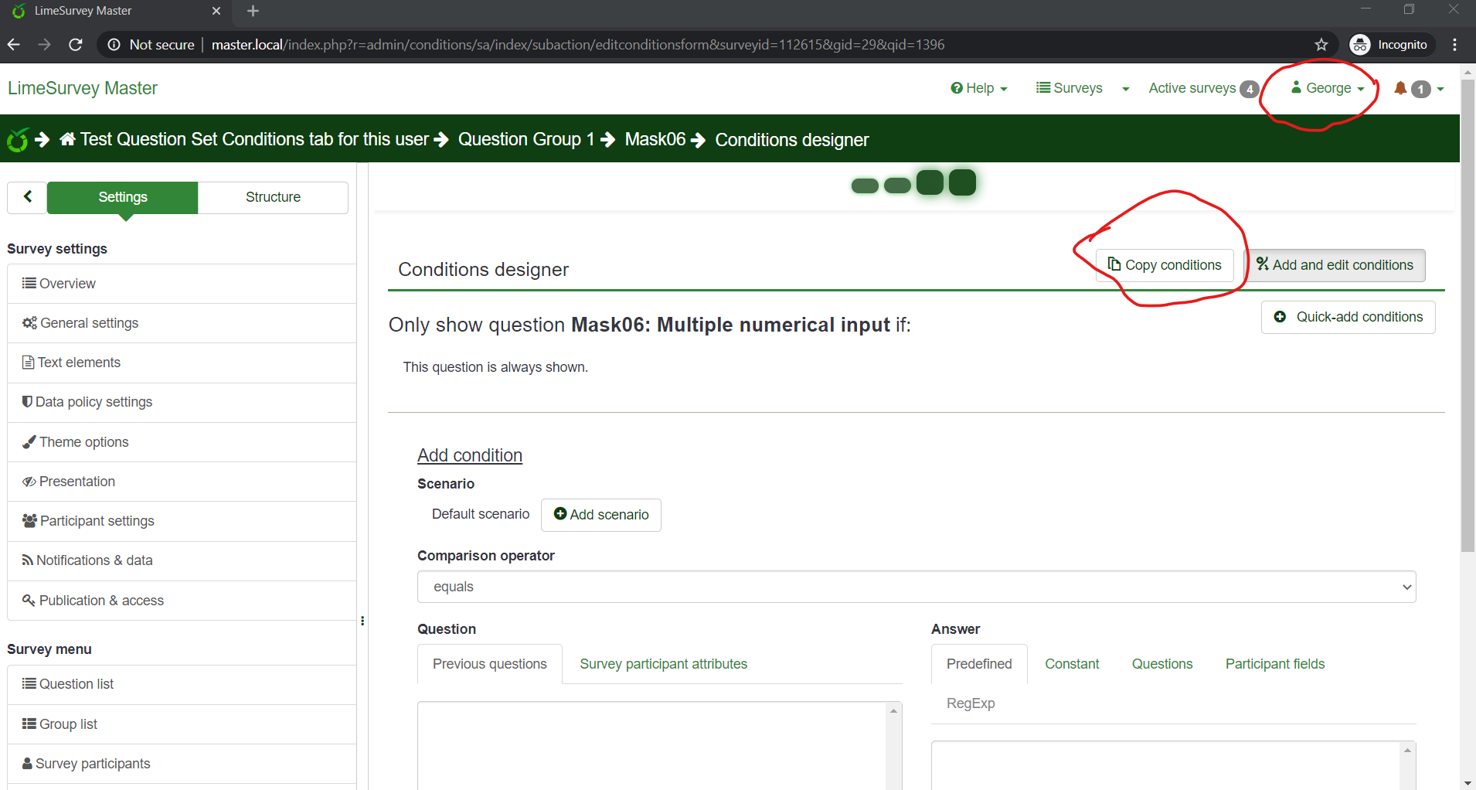
Task: Expand the Help dropdown menu
Action: (x=978, y=88)
